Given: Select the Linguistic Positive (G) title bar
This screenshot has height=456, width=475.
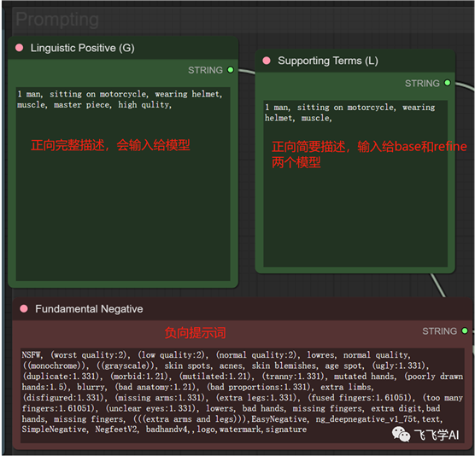Looking at the screenshot, I should pyautogui.click(x=123, y=48).
